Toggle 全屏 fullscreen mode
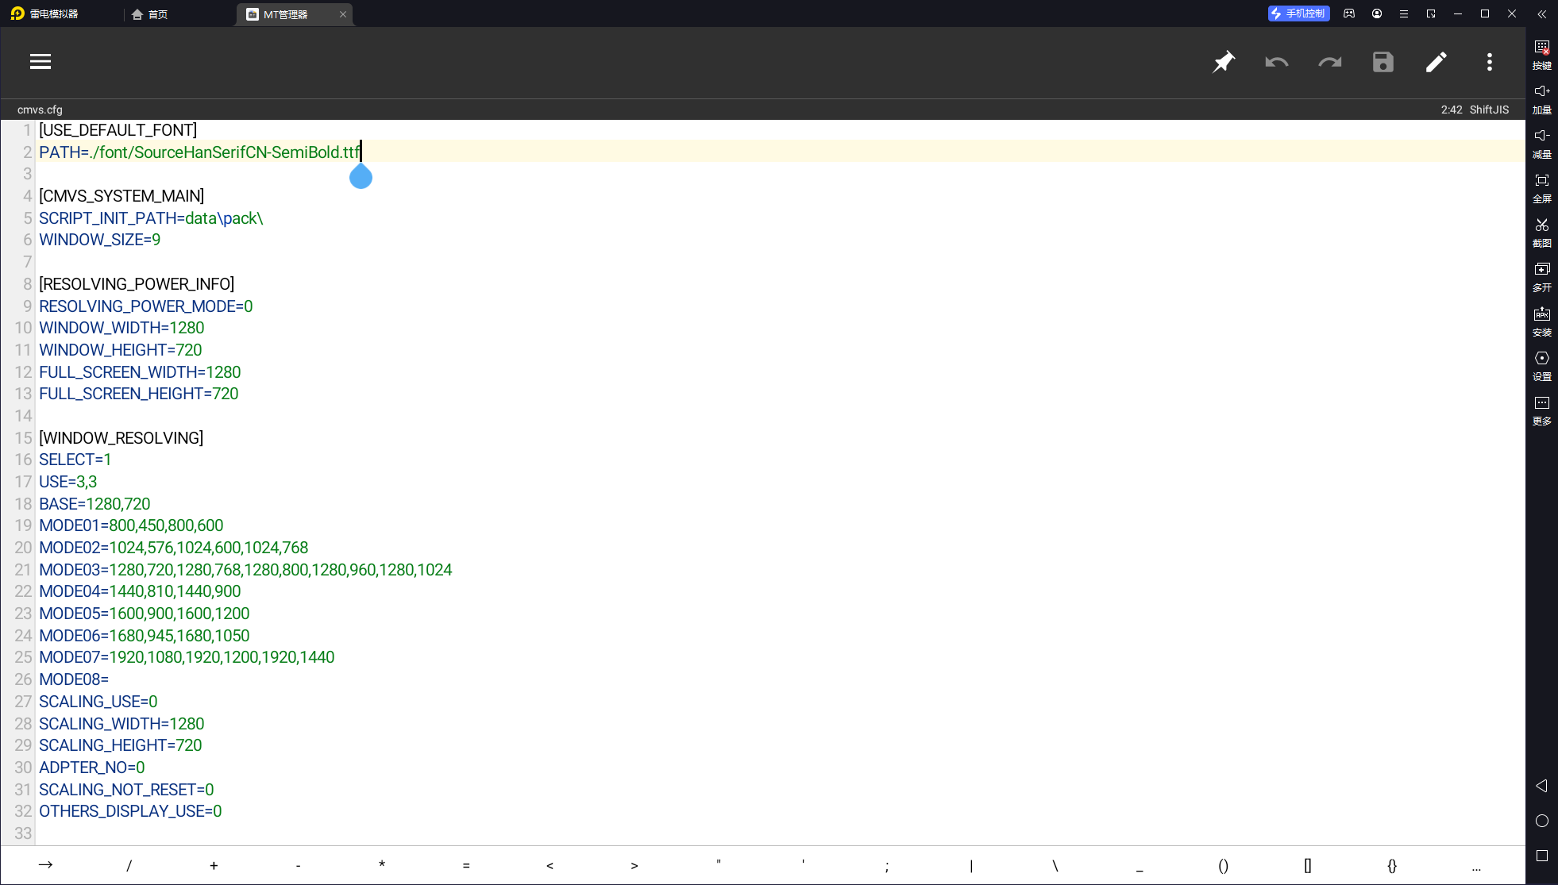1558x885 pixels. pos(1542,188)
